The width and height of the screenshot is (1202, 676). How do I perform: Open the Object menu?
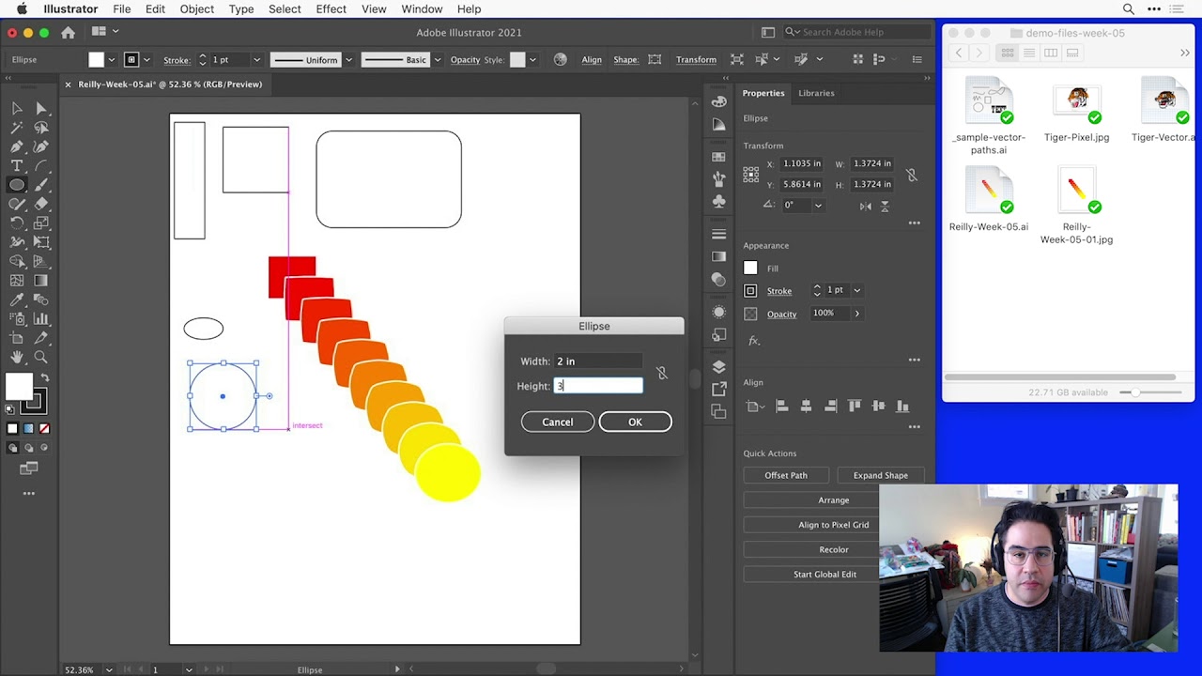pos(197,8)
